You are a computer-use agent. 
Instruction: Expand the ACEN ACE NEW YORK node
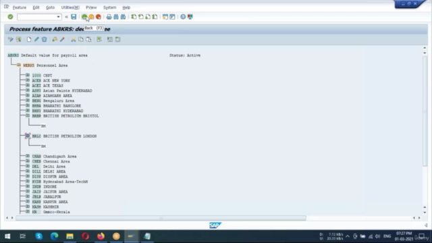[x=28, y=80]
